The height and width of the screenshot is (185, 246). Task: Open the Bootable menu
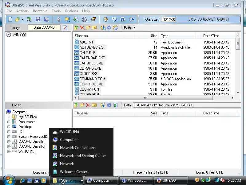[x=40, y=11]
